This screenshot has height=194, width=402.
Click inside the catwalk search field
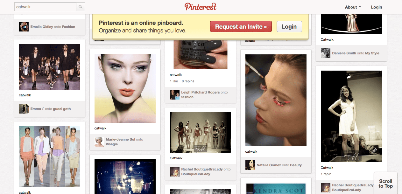[x=45, y=6]
